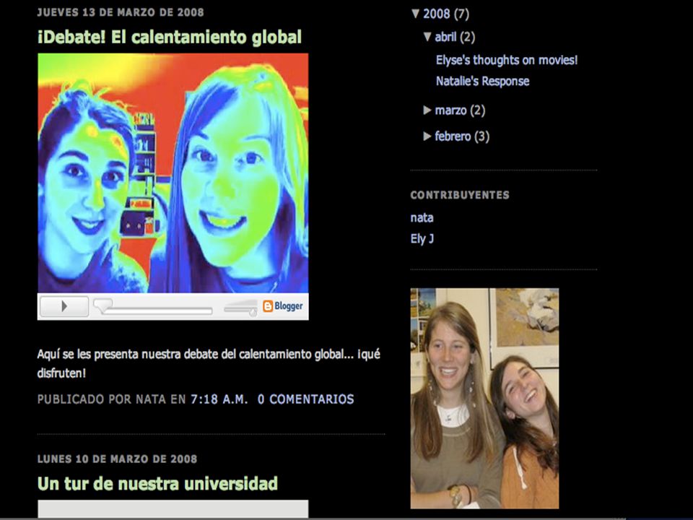693x520 pixels.
Task: Open the febrero archive link
Action: pos(453,136)
